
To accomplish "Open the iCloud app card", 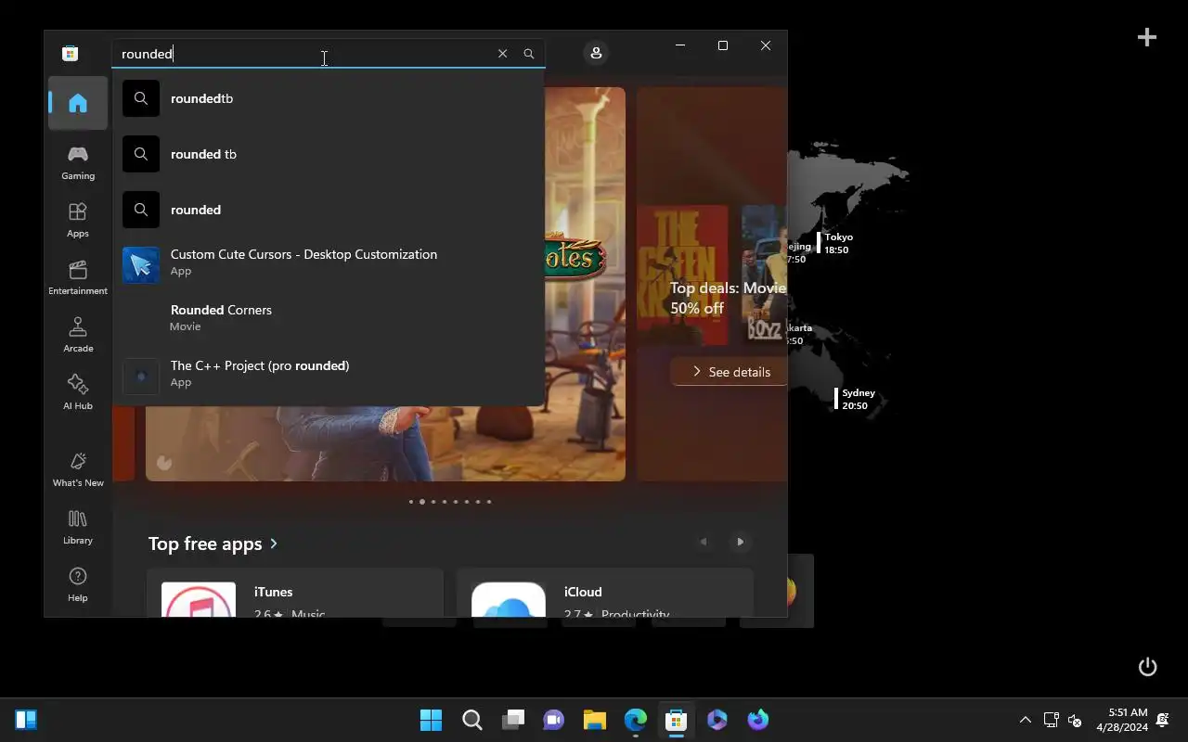I will pos(604,594).
